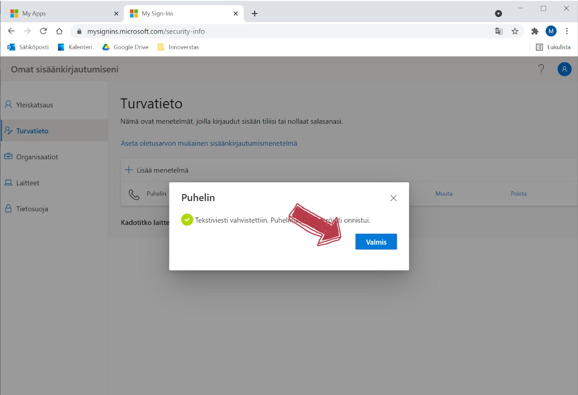Click the browser home icon
Screen dimensions: 578x395
[x=59, y=31]
